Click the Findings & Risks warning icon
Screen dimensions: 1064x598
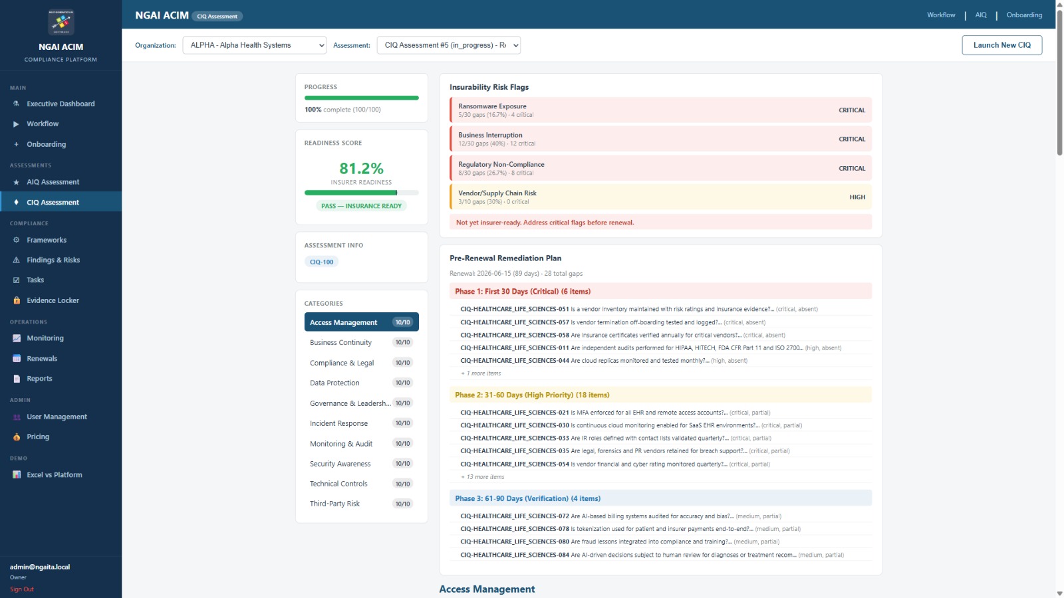17,260
